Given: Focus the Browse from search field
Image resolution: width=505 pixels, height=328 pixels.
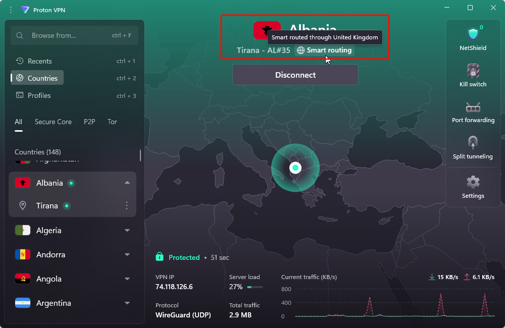Looking at the screenshot, I should 74,35.
